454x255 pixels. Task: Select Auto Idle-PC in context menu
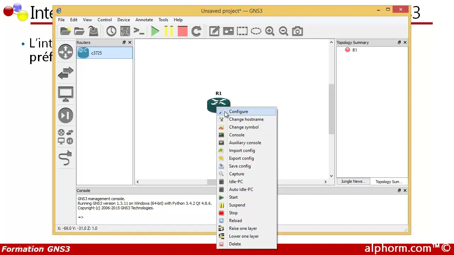pyautogui.click(x=247, y=189)
